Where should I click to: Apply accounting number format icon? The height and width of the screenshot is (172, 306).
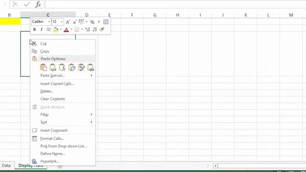tap(81, 22)
